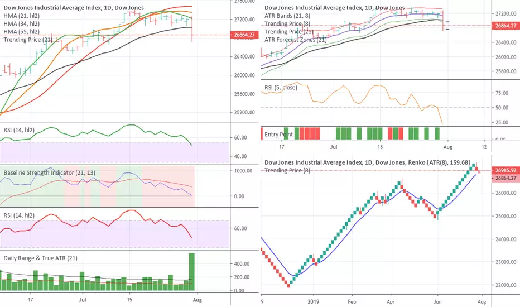Click the Apr label on Renko time axis

391,301
